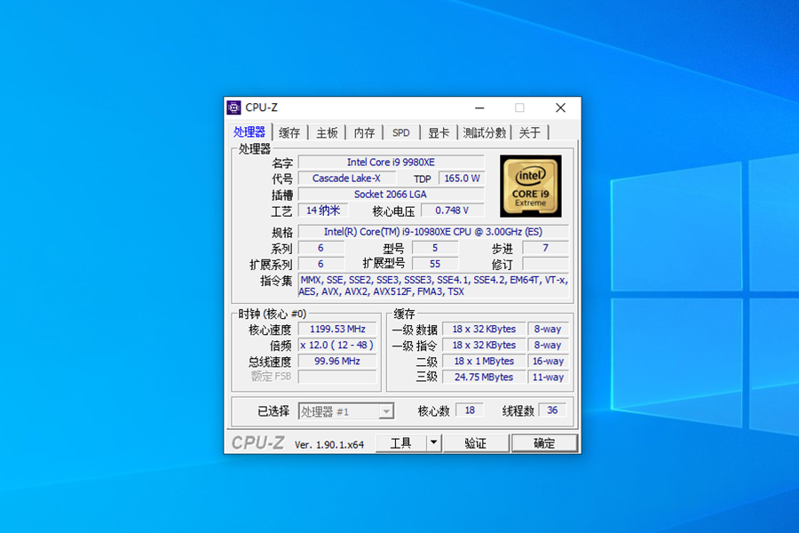Open the 主板 tab
This screenshot has width=799, height=533.
325,131
